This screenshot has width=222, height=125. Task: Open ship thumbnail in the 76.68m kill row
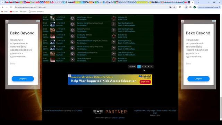click(53, 30)
